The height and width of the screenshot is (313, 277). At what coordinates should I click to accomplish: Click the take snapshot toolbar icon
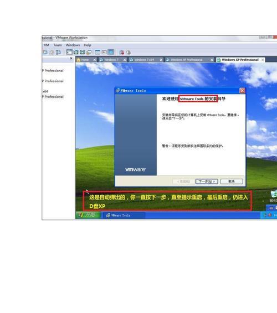click(x=45, y=53)
